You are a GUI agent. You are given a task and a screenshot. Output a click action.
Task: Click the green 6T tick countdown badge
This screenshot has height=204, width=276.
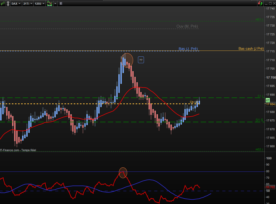268,100
